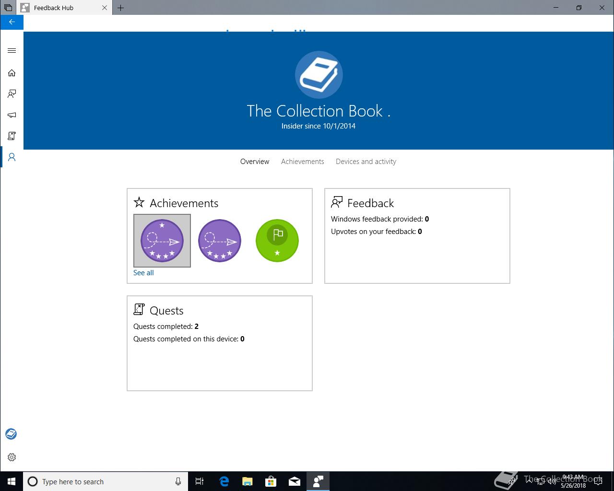Click the See all achievements link
Viewport: 614px width, 491px height.
click(x=143, y=273)
